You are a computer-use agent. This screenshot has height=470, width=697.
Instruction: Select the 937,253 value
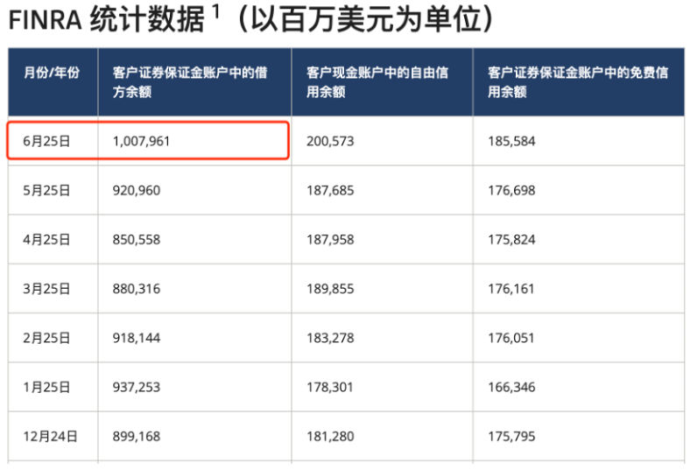tap(137, 387)
